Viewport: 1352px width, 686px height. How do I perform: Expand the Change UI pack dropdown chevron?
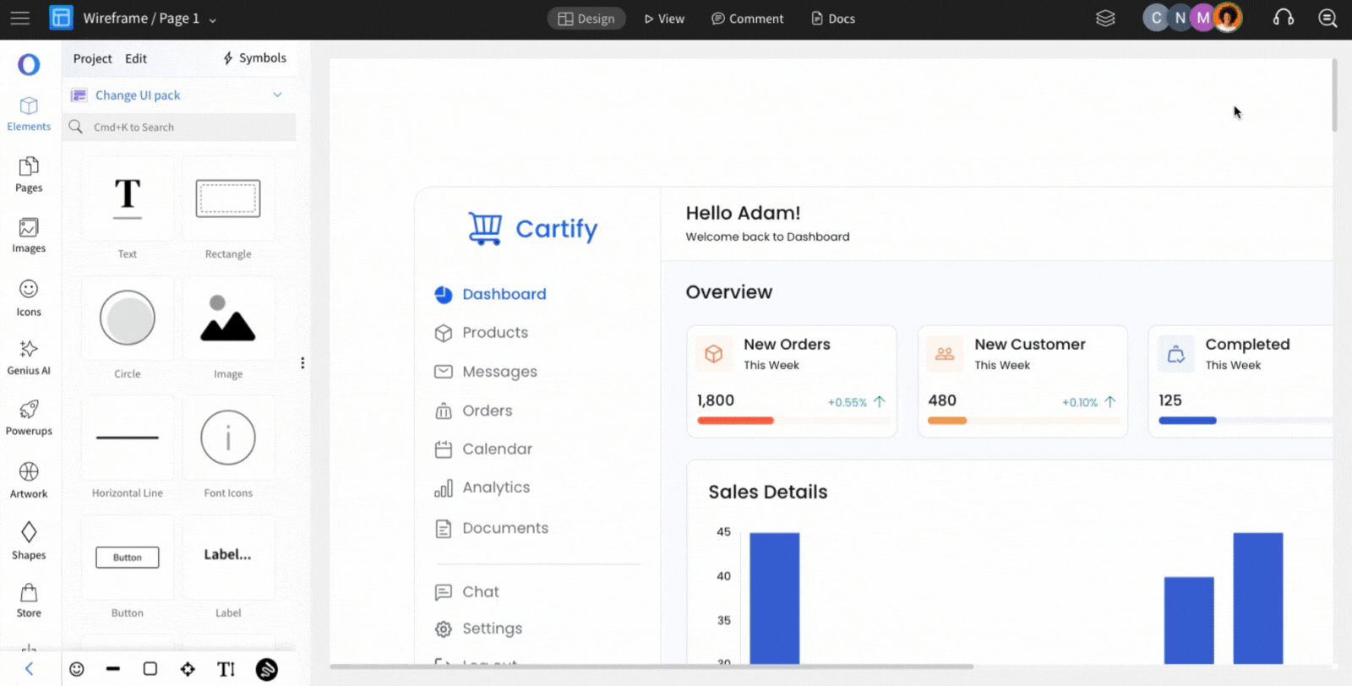pyautogui.click(x=277, y=95)
